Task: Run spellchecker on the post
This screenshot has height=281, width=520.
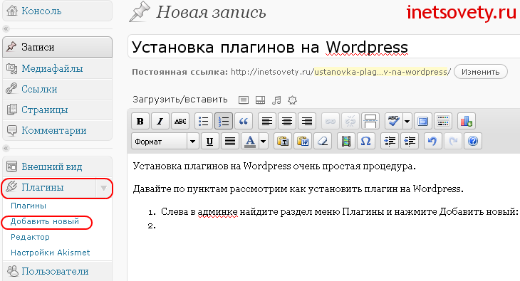Action: coord(394,121)
